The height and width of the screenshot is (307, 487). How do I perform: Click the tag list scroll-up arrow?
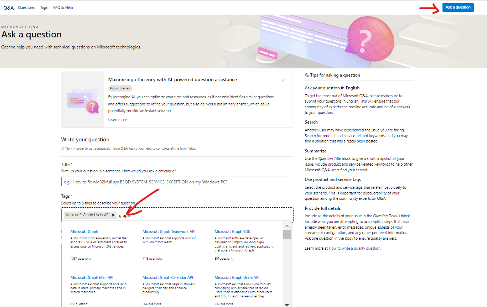point(287,225)
